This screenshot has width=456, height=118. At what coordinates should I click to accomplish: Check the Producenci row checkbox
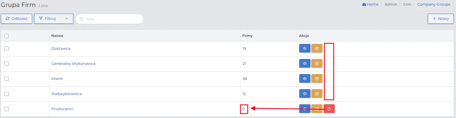point(6,109)
